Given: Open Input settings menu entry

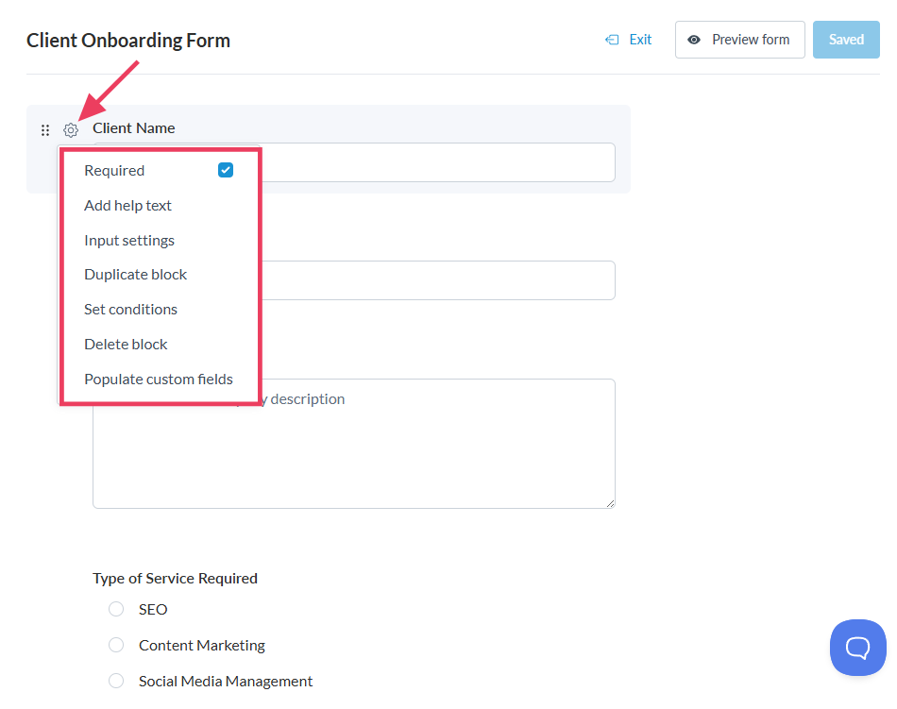Looking at the screenshot, I should click(129, 240).
